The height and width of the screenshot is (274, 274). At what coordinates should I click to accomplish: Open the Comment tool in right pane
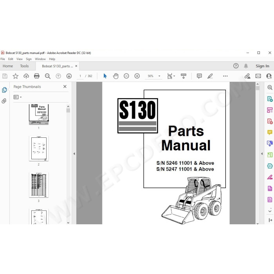(x=270, y=132)
